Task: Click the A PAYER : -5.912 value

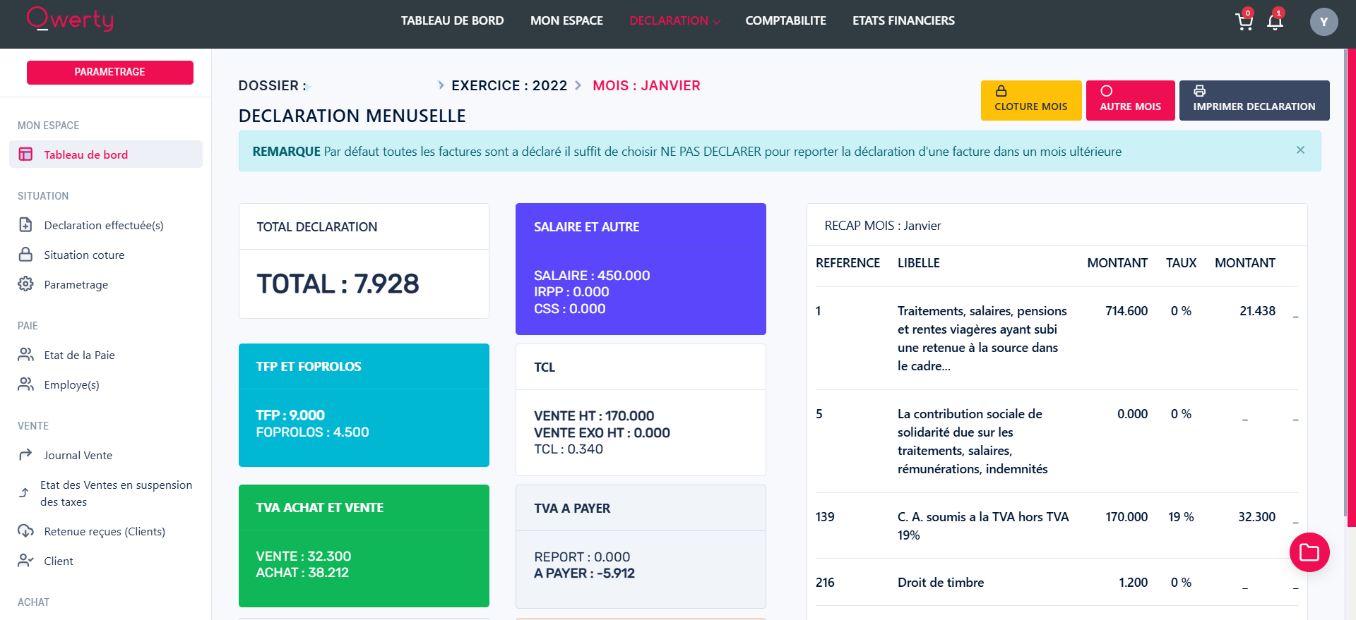Action: 584,573
